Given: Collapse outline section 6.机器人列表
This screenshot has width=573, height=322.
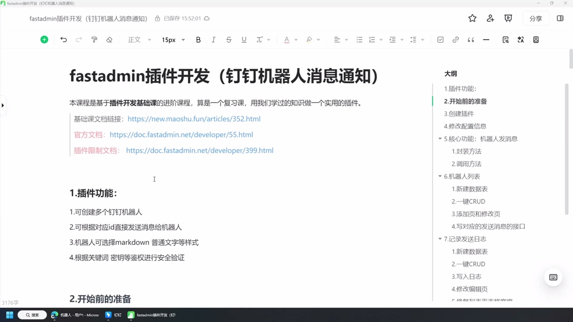Looking at the screenshot, I should pos(440,176).
